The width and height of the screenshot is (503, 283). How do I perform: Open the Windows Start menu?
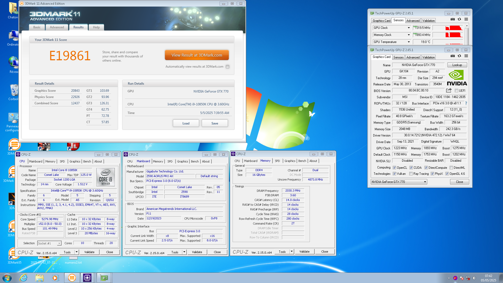[7, 278]
